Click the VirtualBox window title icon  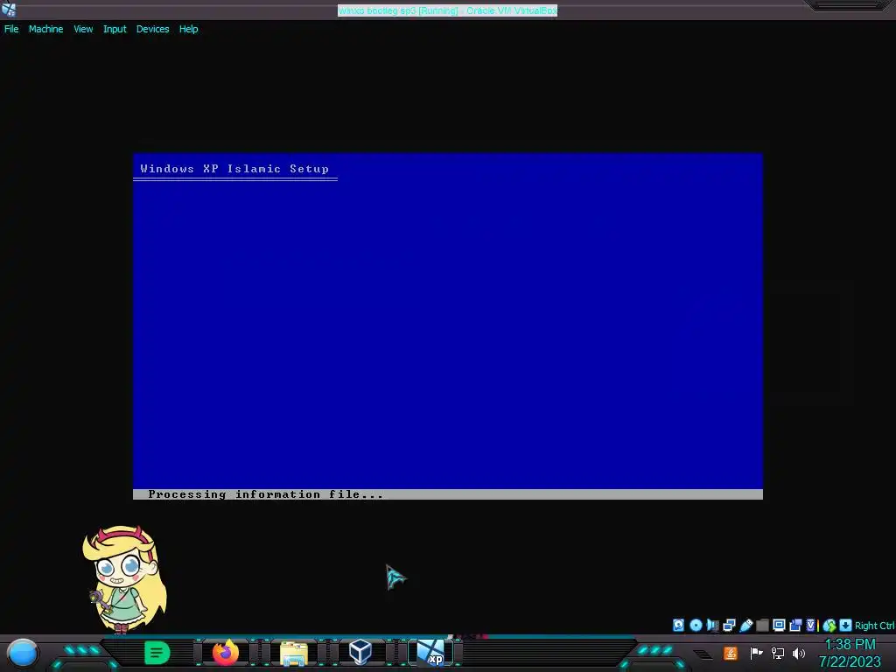click(x=9, y=9)
